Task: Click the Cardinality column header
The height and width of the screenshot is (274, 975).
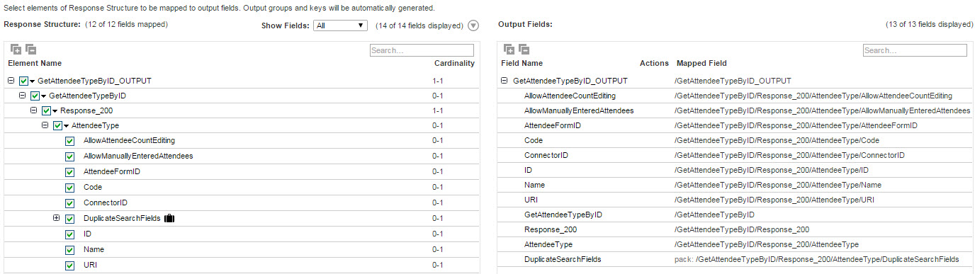Action: click(454, 64)
